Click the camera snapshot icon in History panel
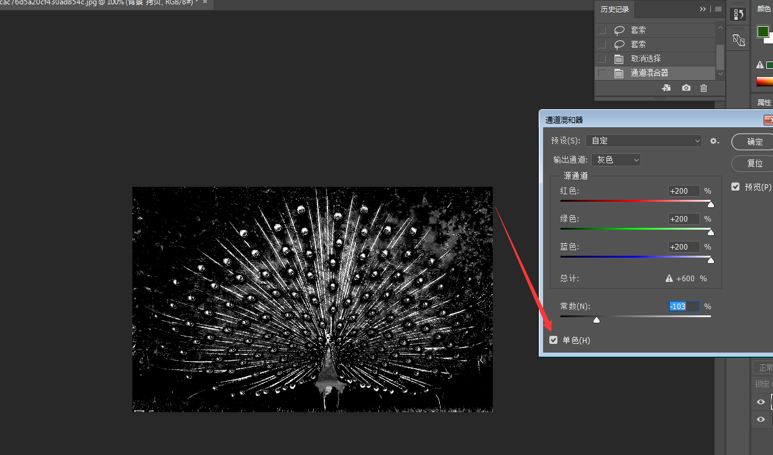773x455 pixels. point(686,88)
